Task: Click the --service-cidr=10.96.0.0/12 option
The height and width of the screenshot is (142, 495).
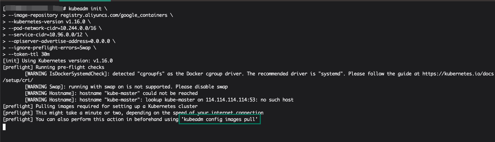Action: click(x=45, y=35)
